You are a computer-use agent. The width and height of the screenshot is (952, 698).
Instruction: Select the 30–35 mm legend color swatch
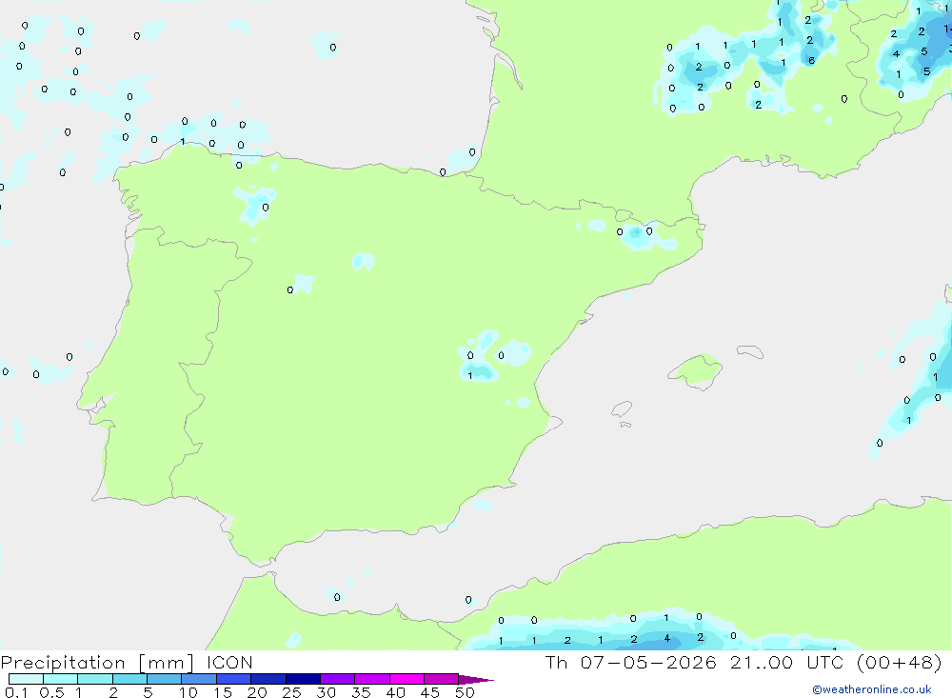pos(338,679)
